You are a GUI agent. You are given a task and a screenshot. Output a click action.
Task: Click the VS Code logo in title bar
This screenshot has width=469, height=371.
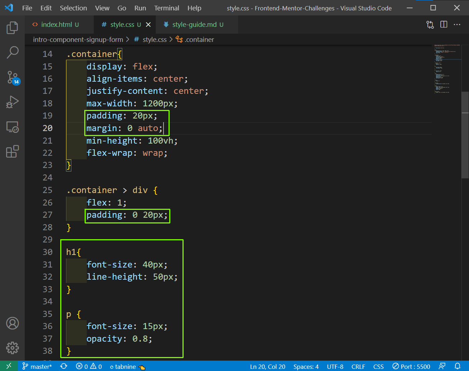(x=9, y=8)
